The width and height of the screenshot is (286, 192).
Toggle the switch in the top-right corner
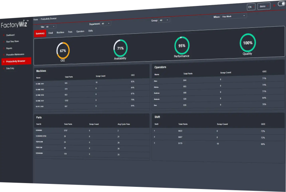282,4
